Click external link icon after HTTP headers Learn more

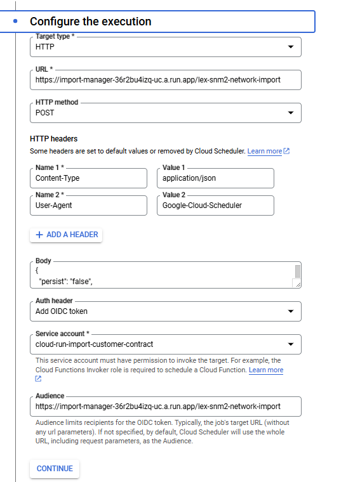click(x=286, y=151)
